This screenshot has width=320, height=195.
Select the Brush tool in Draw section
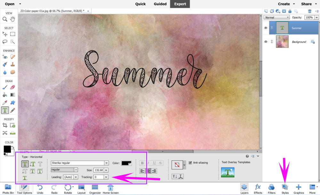tap(5, 87)
